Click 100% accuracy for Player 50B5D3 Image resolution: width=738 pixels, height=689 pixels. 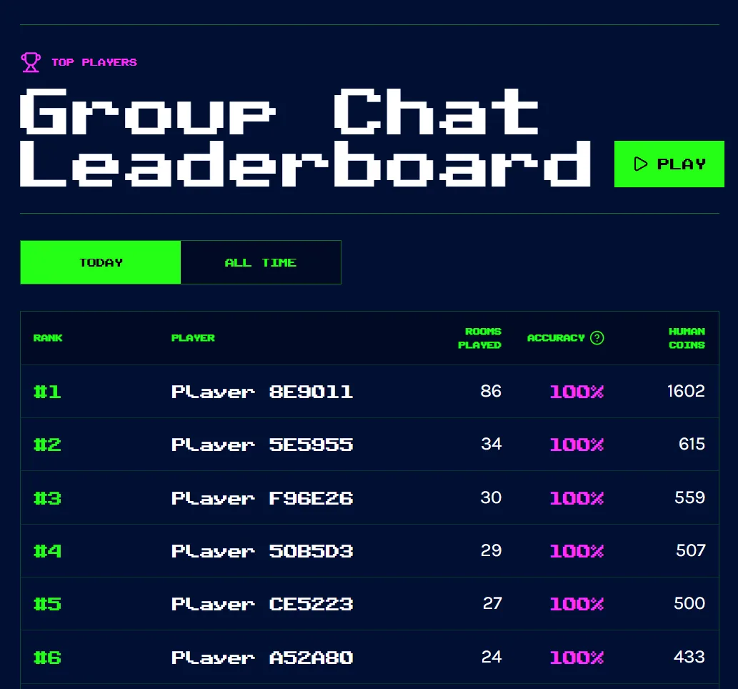577,550
